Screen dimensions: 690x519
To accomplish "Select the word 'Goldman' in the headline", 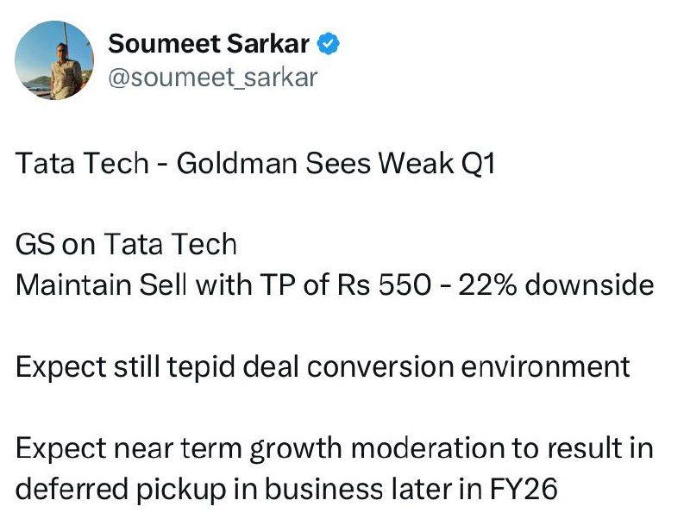I will click(x=237, y=163).
